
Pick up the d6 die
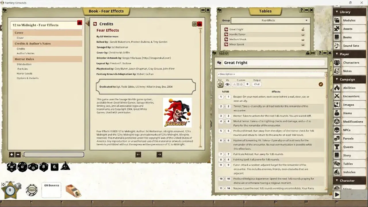click(x=55, y=166)
